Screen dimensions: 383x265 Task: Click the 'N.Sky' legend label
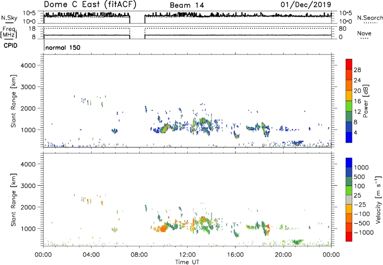pyautogui.click(x=9, y=18)
